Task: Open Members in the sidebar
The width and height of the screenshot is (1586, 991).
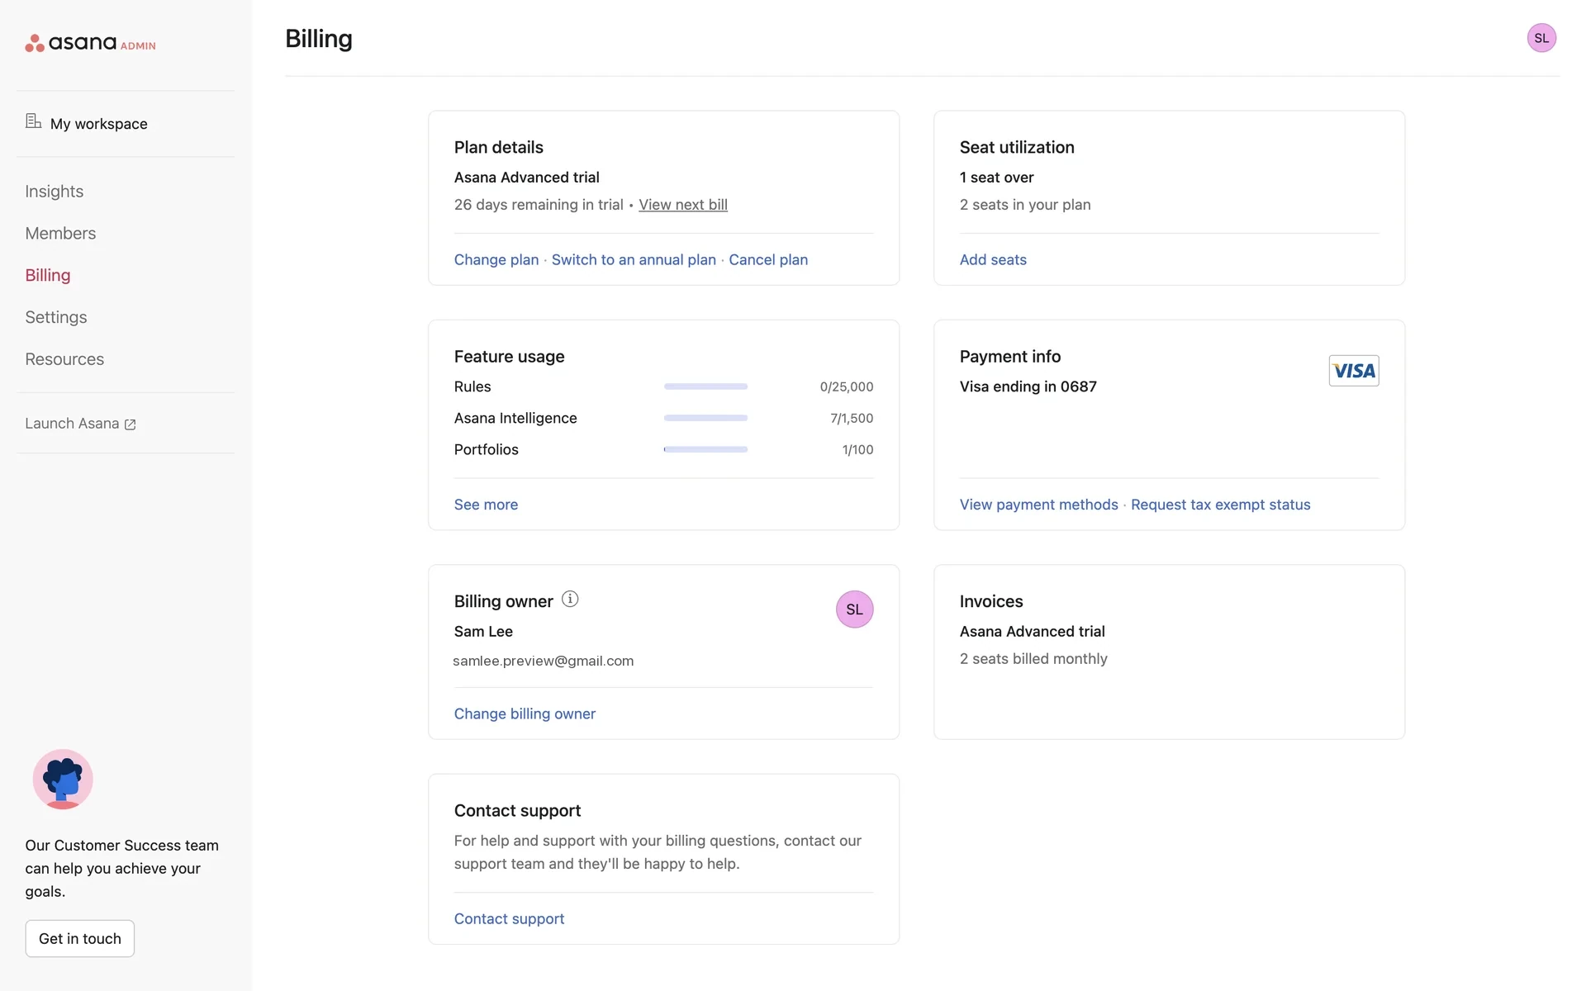Action: point(60,234)
